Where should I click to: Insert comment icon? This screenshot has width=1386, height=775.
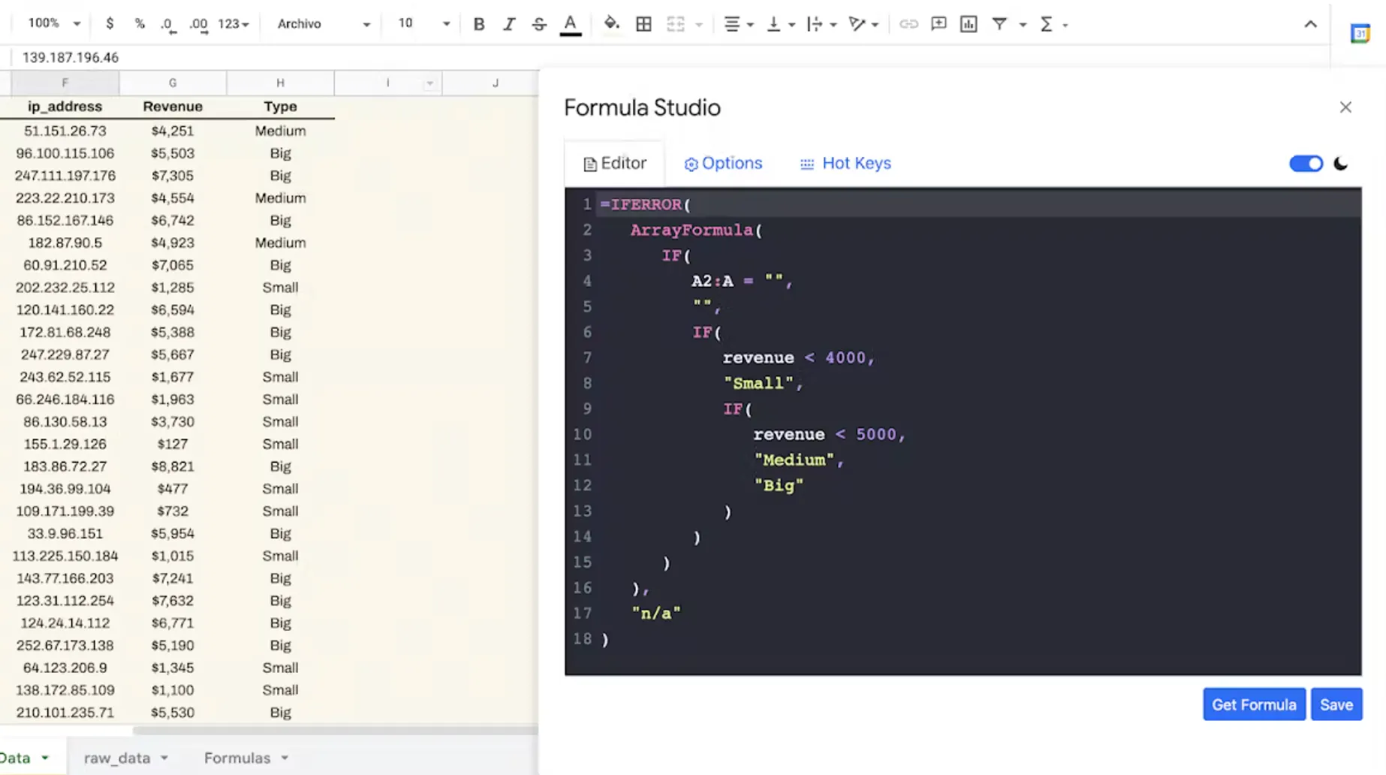pos(939,24)
